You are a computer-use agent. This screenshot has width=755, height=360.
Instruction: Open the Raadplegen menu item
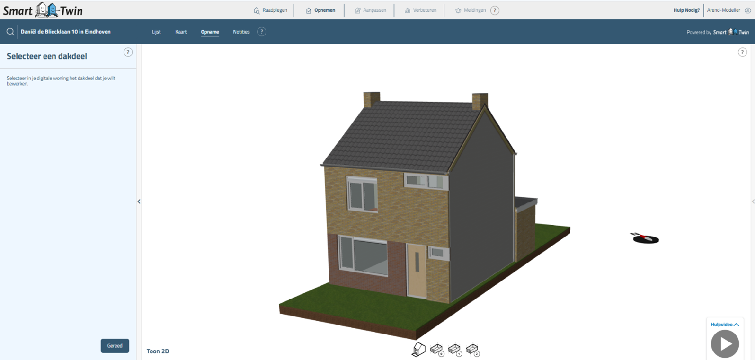point(270,10)
